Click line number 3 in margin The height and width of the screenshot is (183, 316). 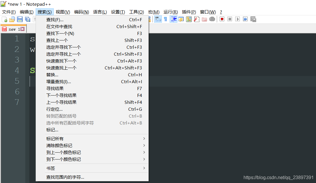pos(17,60)
